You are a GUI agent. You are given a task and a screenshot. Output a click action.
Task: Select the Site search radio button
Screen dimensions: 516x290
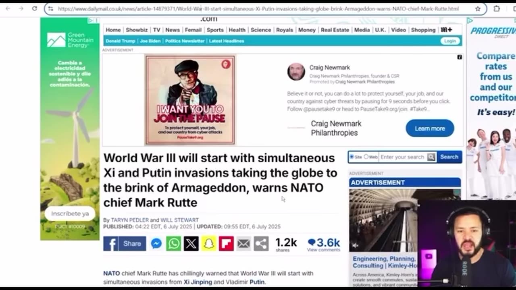coord(352,157)
